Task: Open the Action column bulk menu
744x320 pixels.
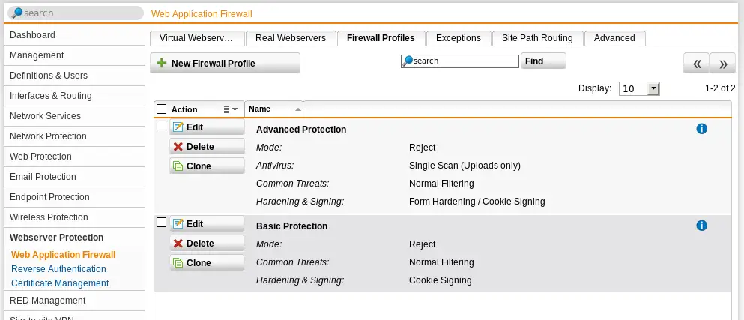Action: coord(230,109)
